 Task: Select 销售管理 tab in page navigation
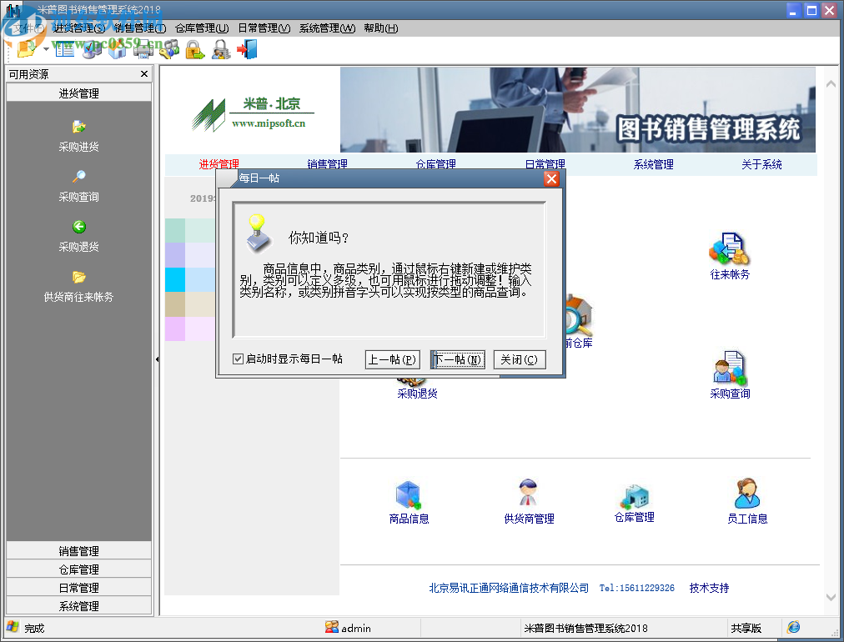tap(327, 164)
